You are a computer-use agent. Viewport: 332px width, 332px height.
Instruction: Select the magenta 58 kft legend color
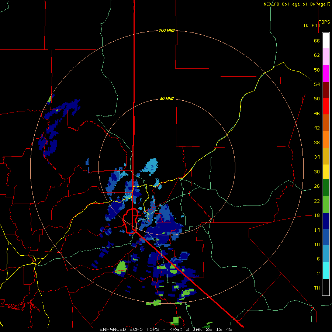coord(326,73)
